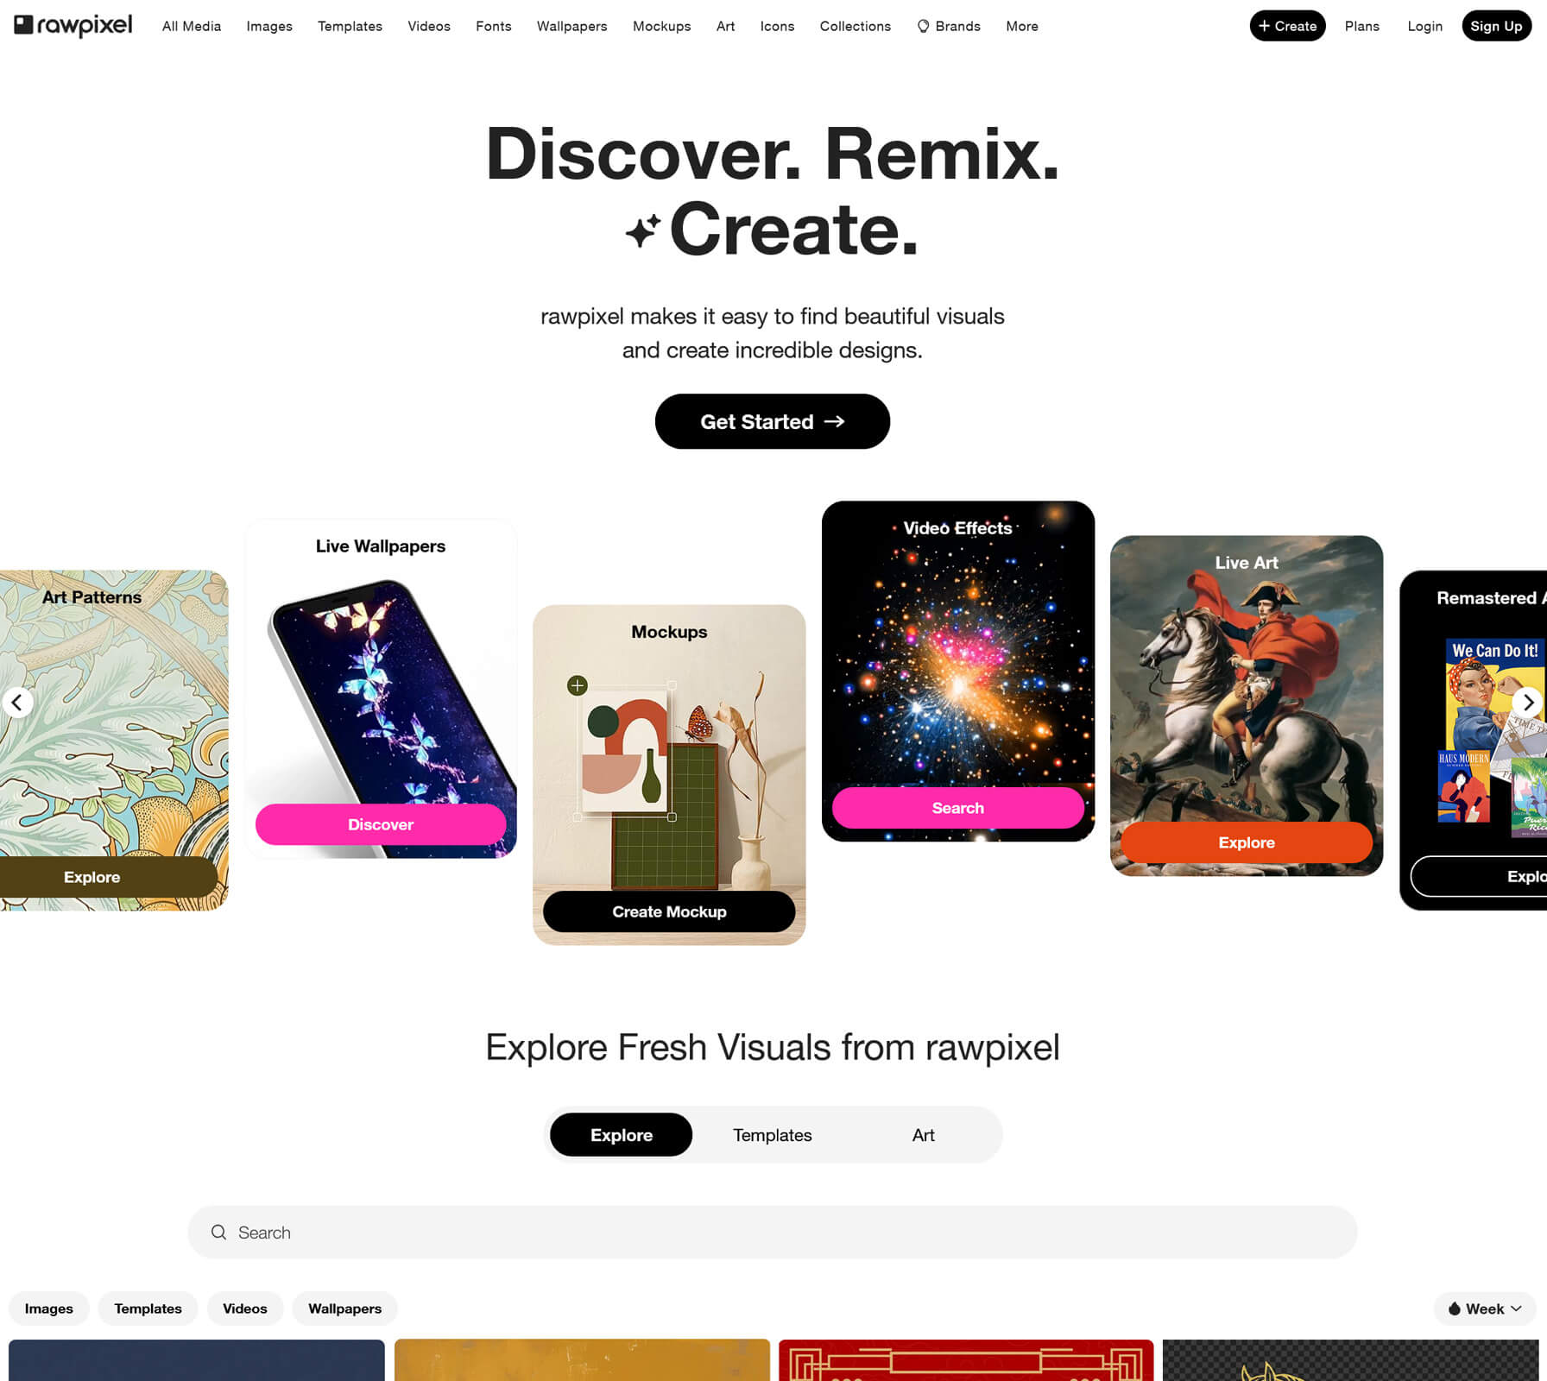The height and width of the screenshot is (1381, 1547).
Task: Focus the Search input field
Action: [773, 1233]
